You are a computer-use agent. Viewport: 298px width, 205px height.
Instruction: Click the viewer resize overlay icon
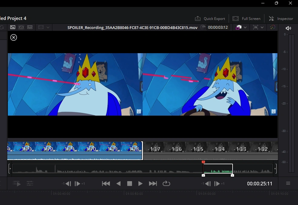pyautogui.click(x=256, y=27)
